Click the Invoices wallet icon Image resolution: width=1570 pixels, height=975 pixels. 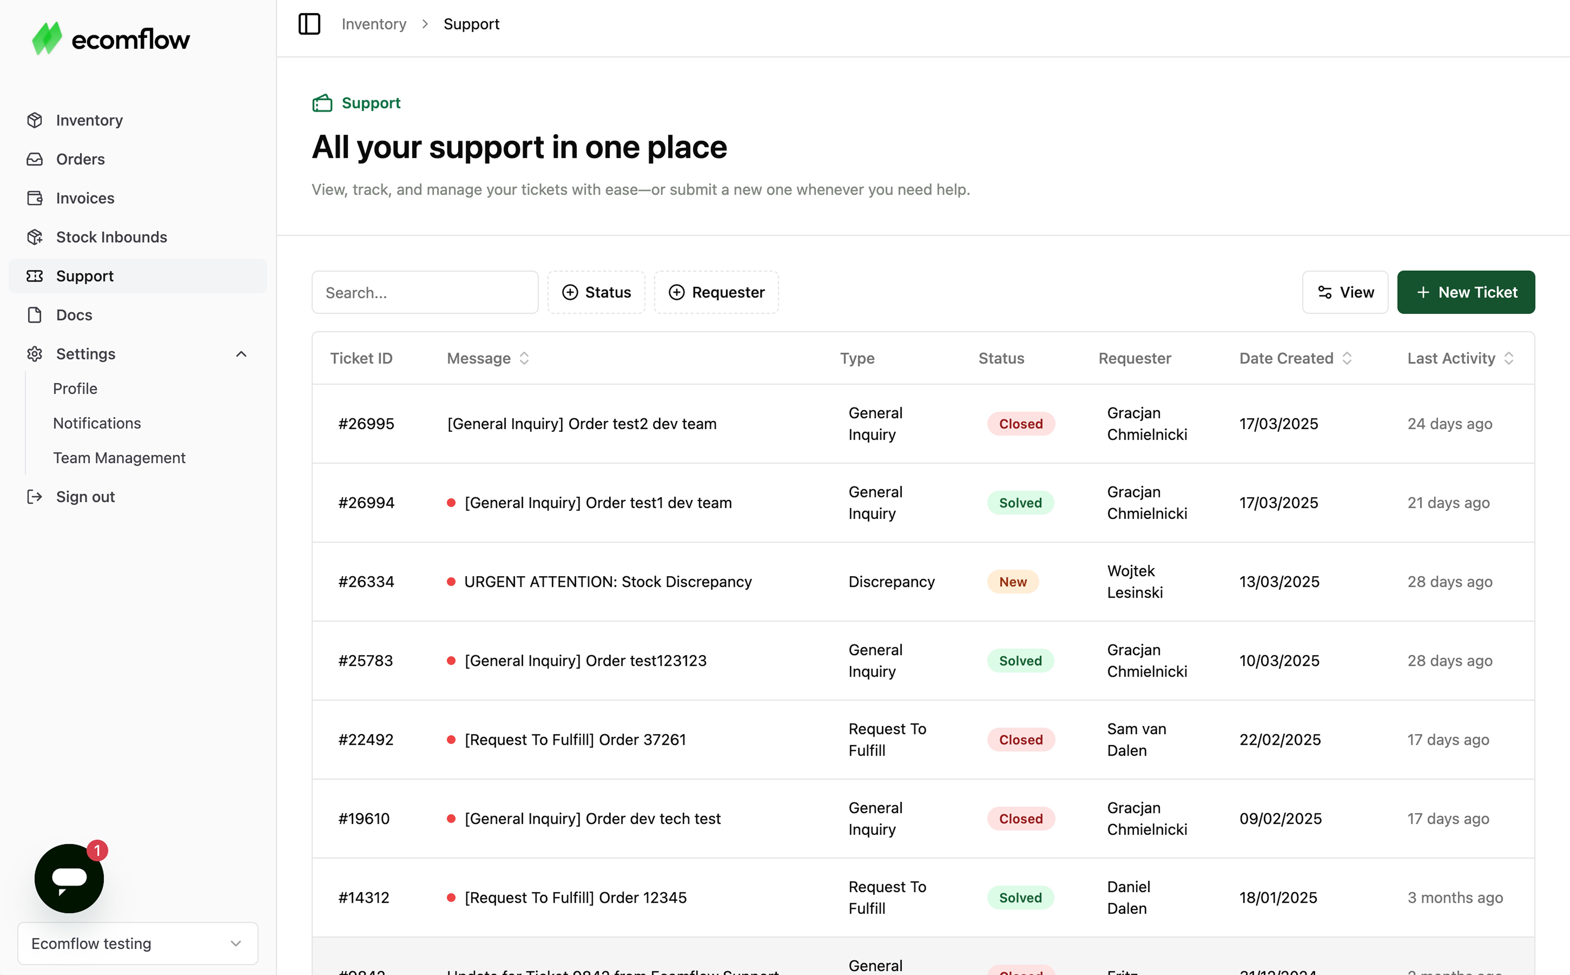click(35, 198)
